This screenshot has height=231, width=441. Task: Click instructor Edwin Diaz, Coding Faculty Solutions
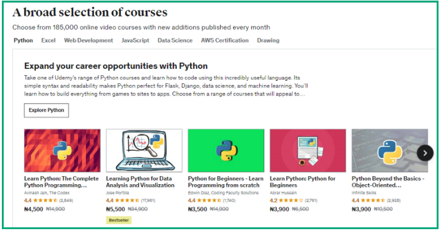[223, 193]
